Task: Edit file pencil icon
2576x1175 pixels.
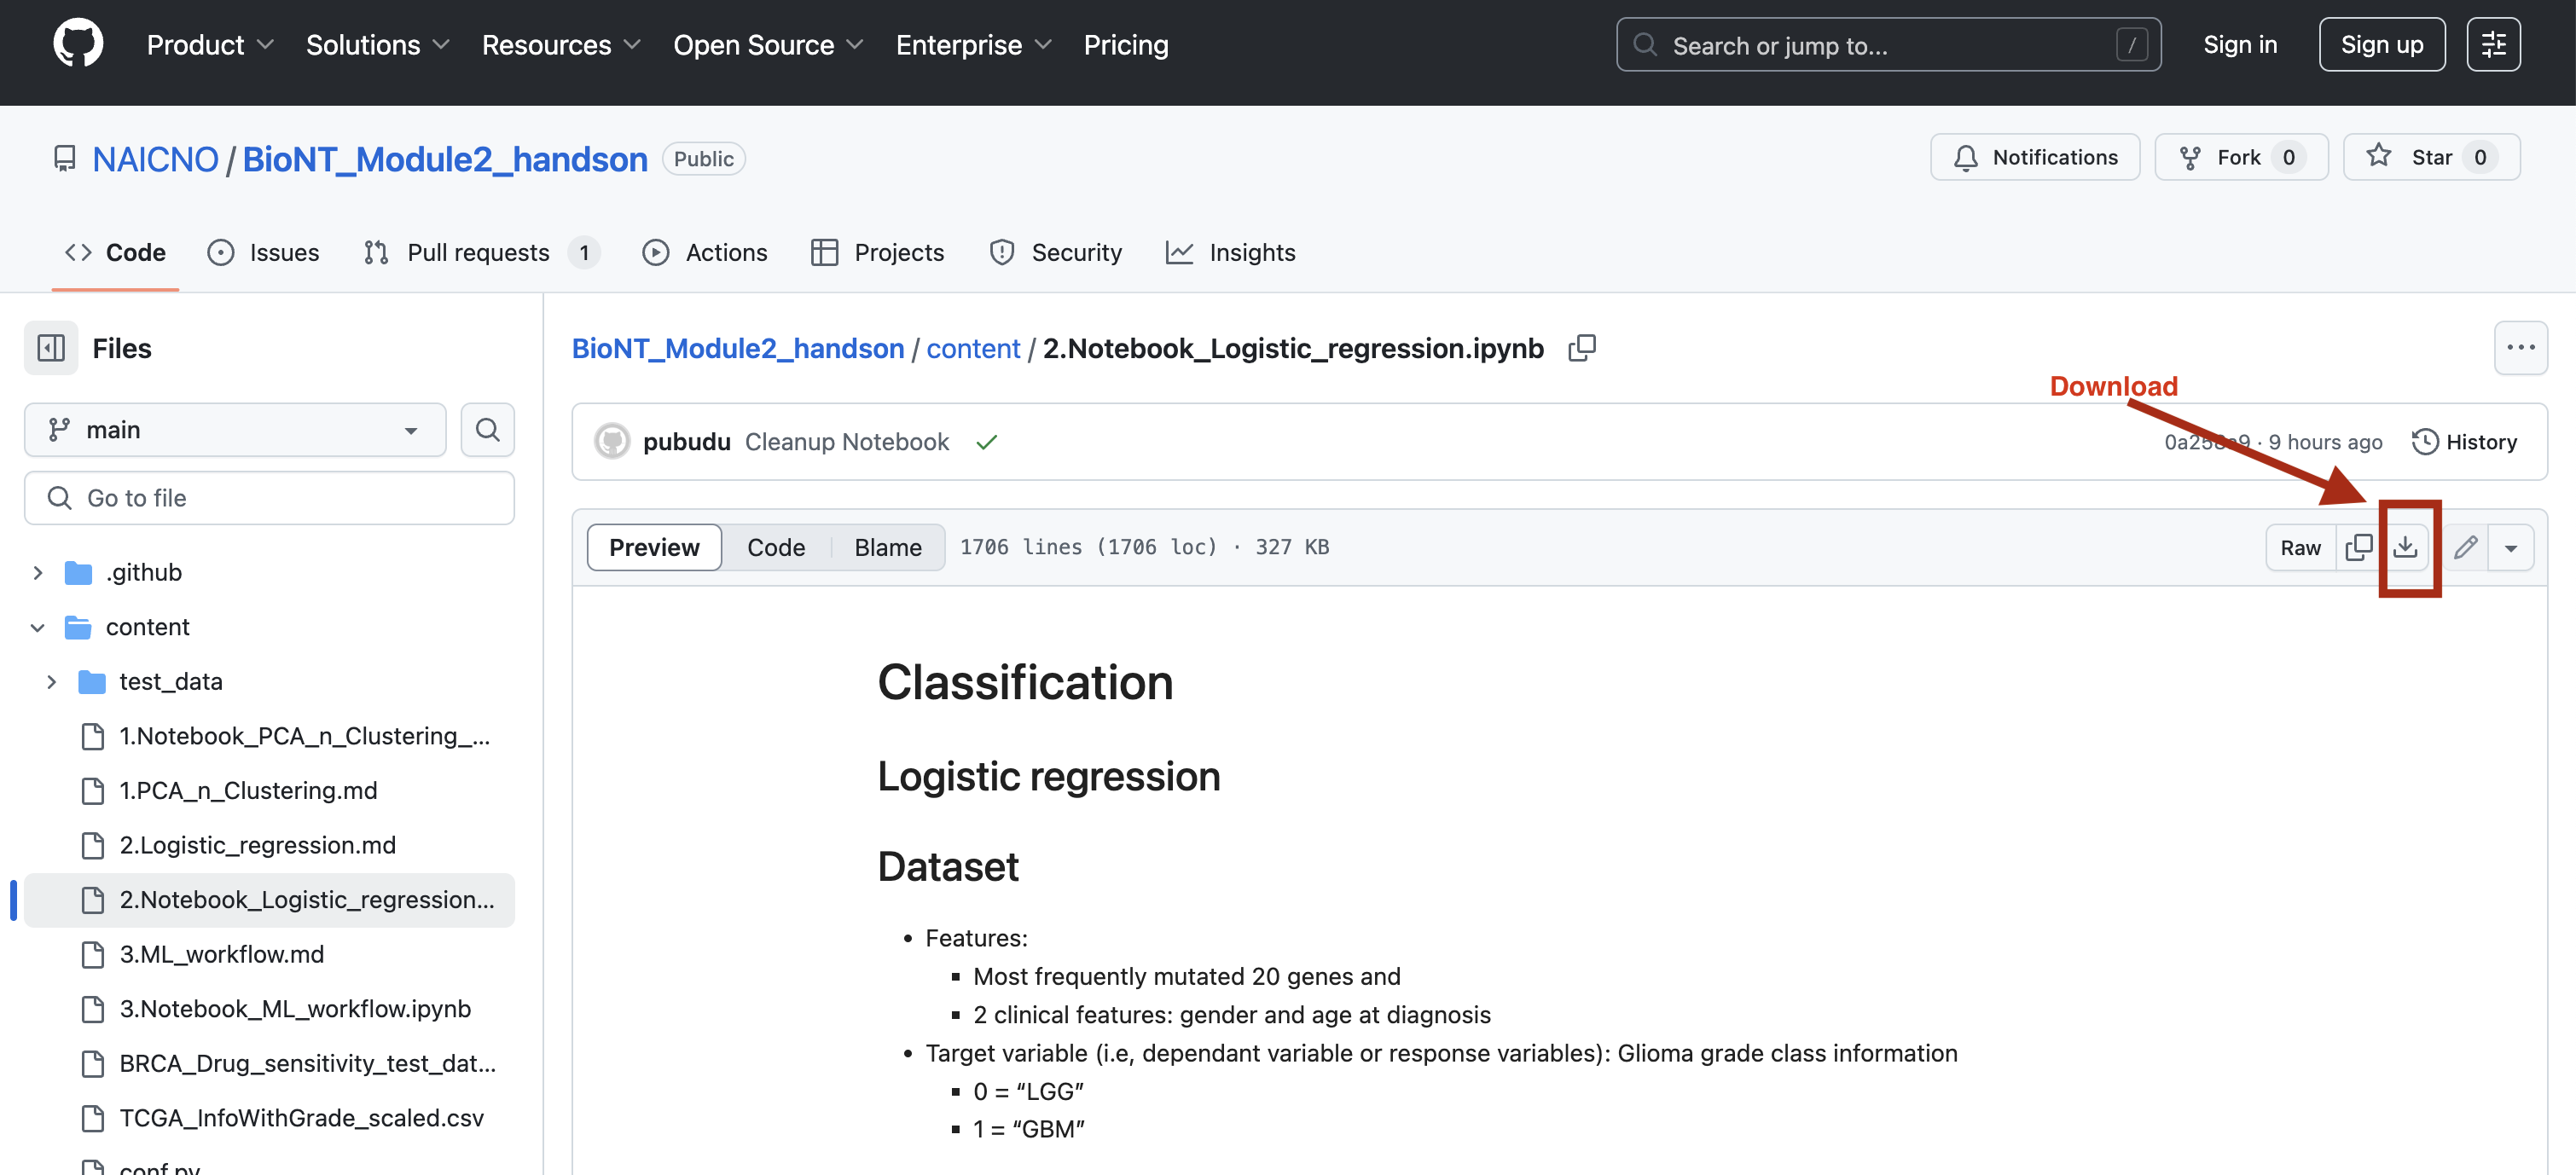Action: tap(2465, 548)
